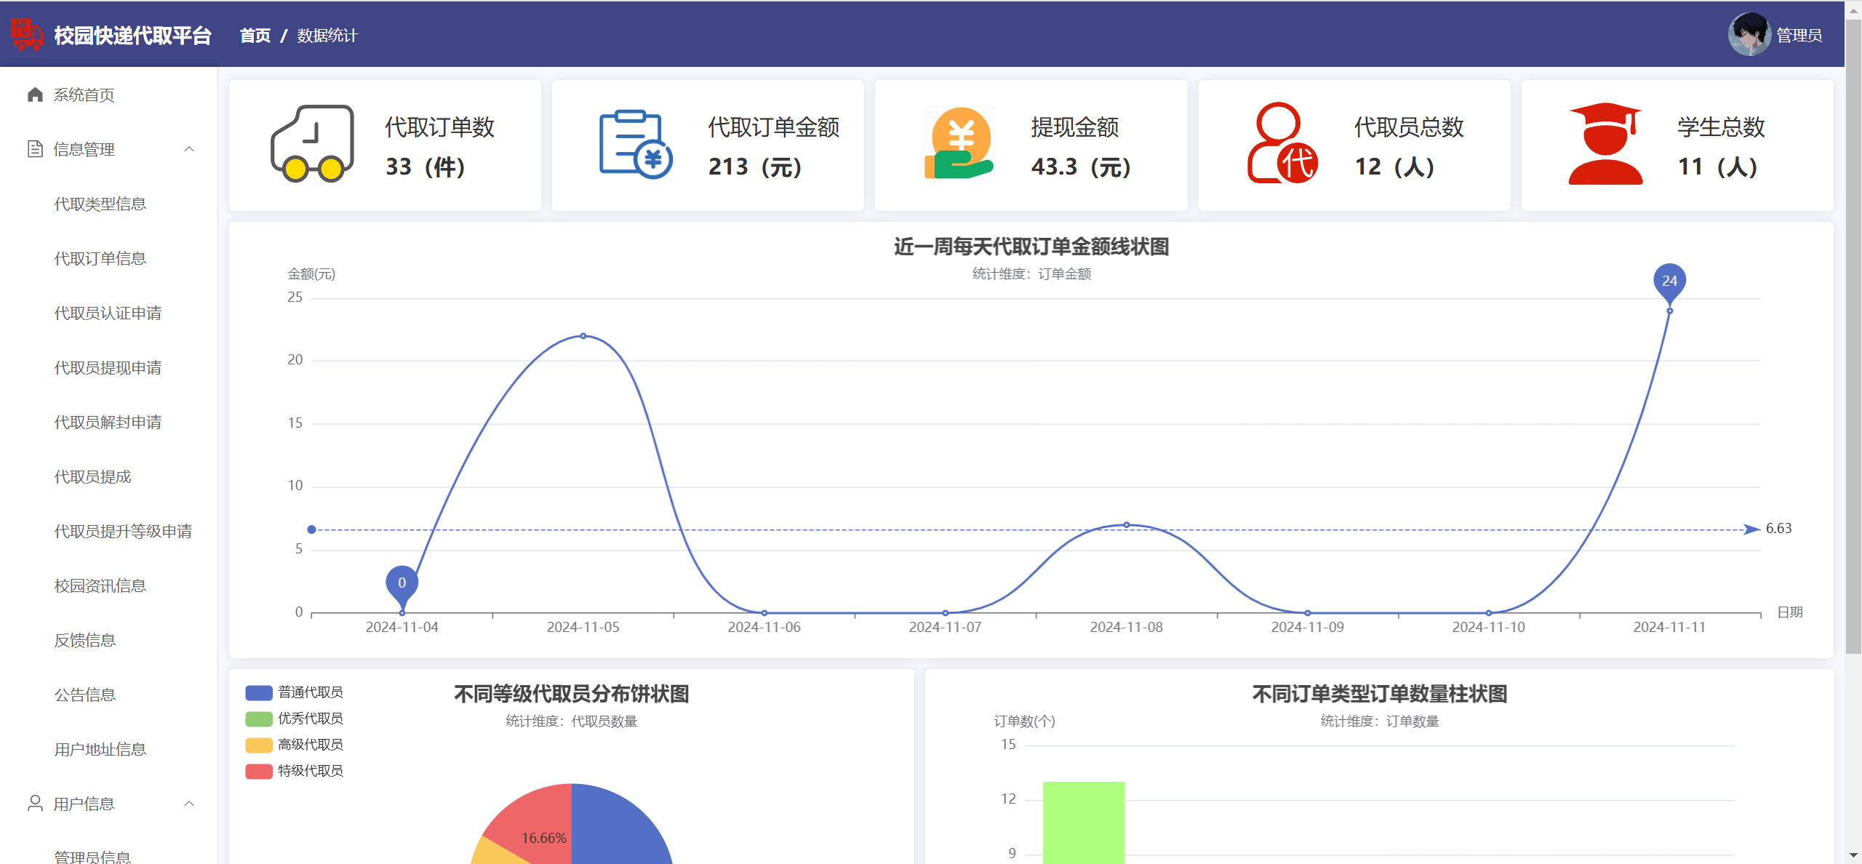Go to 代取员提成 page
The height and width of the screenshot is (864, 1862).
92,476
